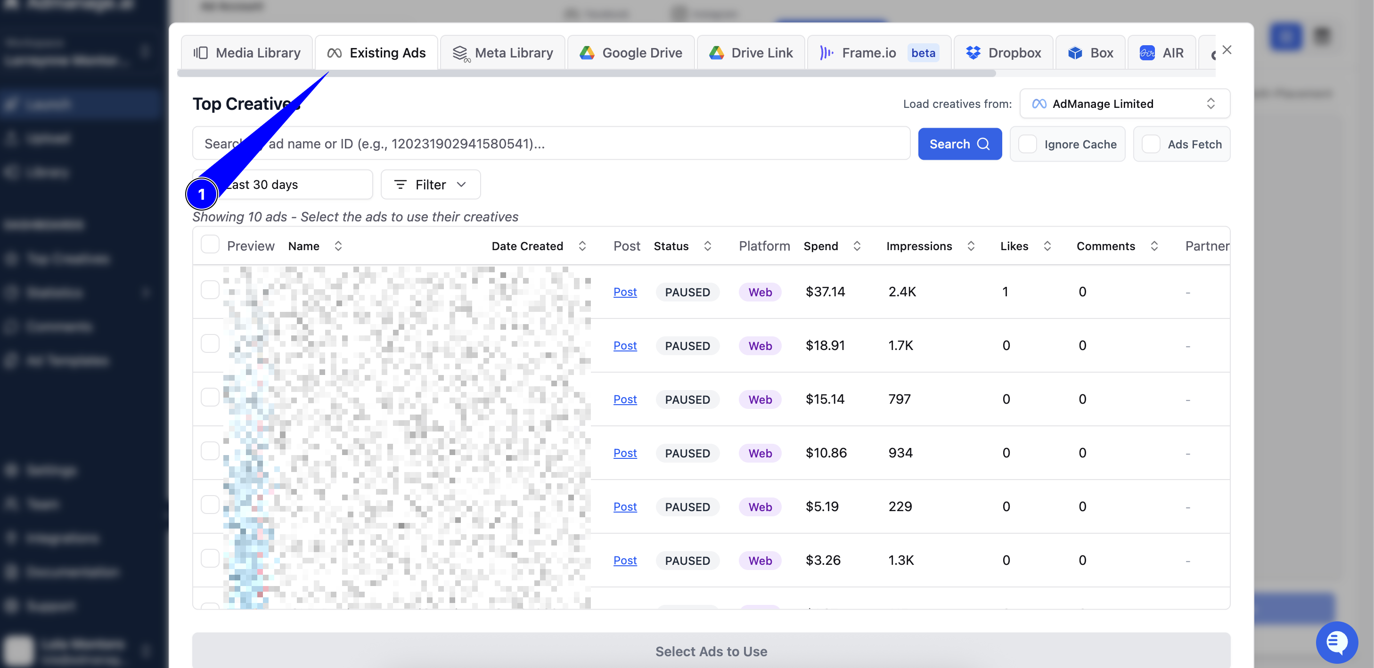The height and width of the screenshot is (668, 1374).
Task: Click the Meta infinity icon on Existing Ads
Action: click(x=335, y=53)
